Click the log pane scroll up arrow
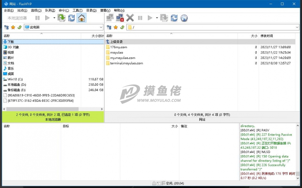The height and width of the screenshot is (188, 302). point(297,125)
